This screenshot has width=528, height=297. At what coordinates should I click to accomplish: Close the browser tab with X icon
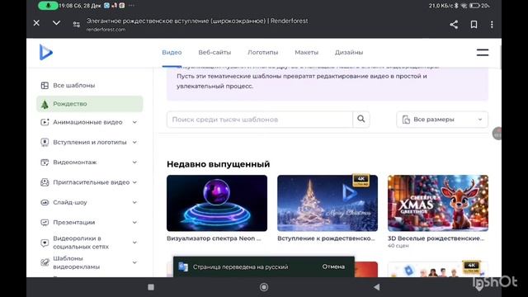(36, 23)
